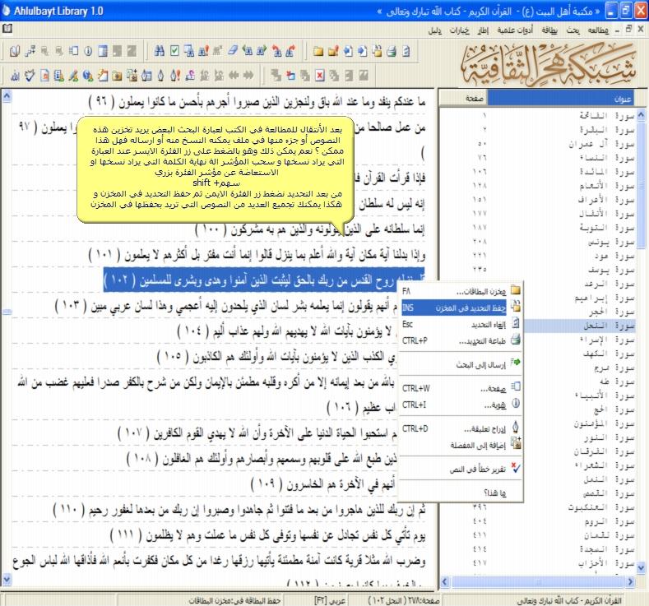Click the pen nib with exclamation toolbar icon
649x606 pixels.
[175, 76]
